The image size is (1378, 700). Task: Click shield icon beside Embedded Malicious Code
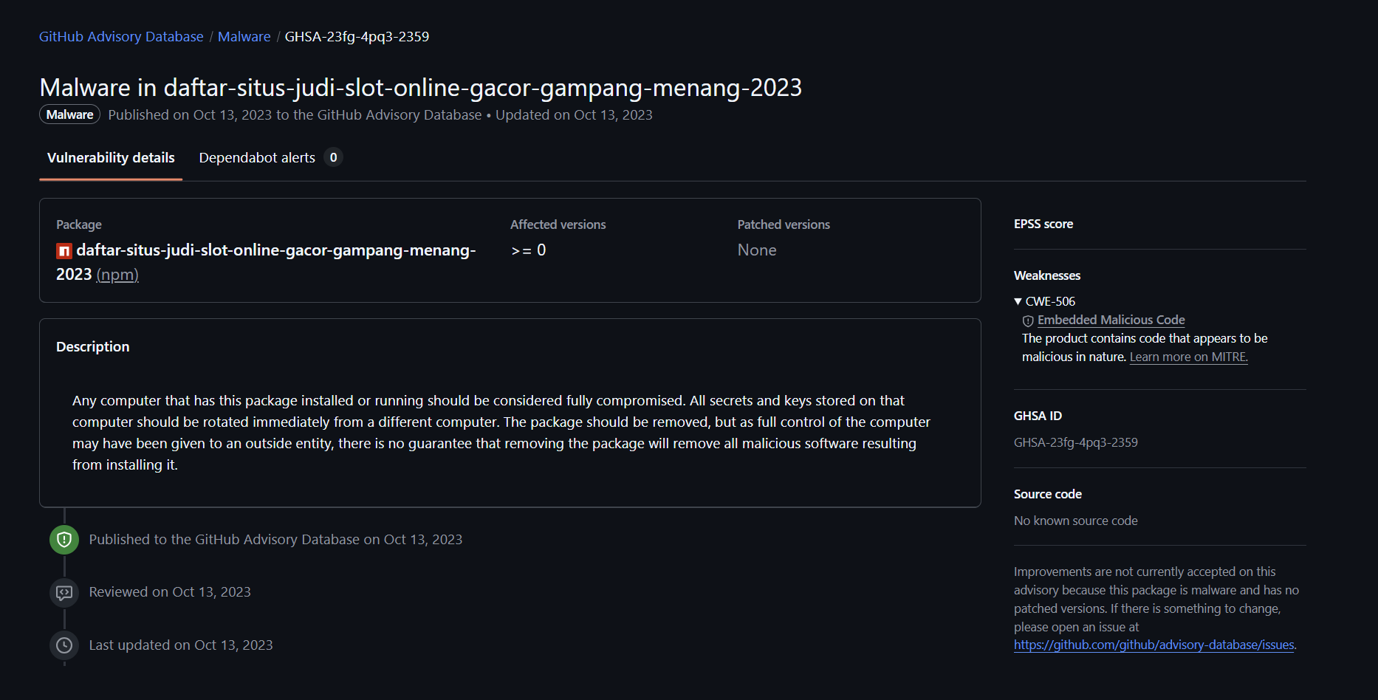[x=1027, y=320]
